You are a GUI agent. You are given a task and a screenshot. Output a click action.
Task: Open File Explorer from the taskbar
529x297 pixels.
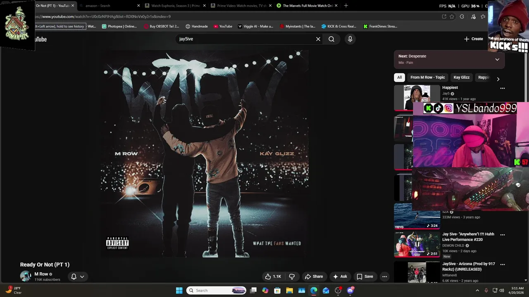(x=289, y=290)
